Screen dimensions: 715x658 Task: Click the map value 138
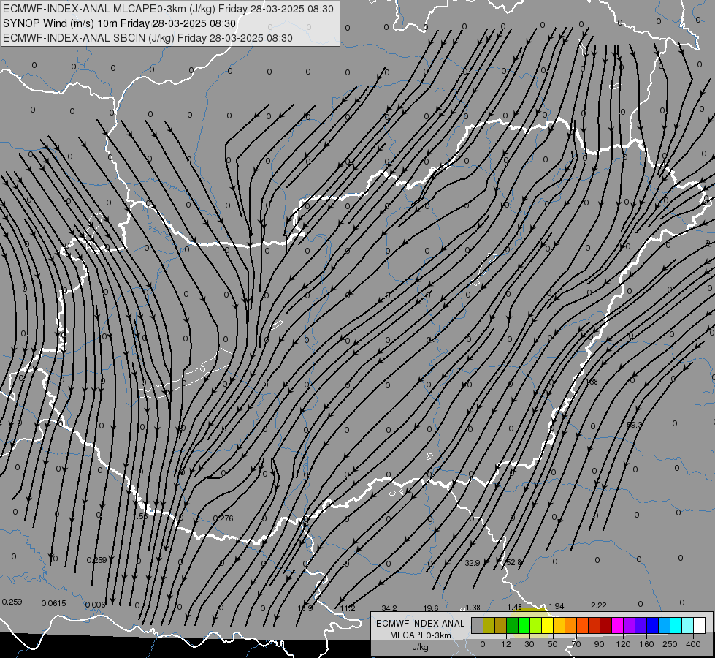(x=592, y=382)
